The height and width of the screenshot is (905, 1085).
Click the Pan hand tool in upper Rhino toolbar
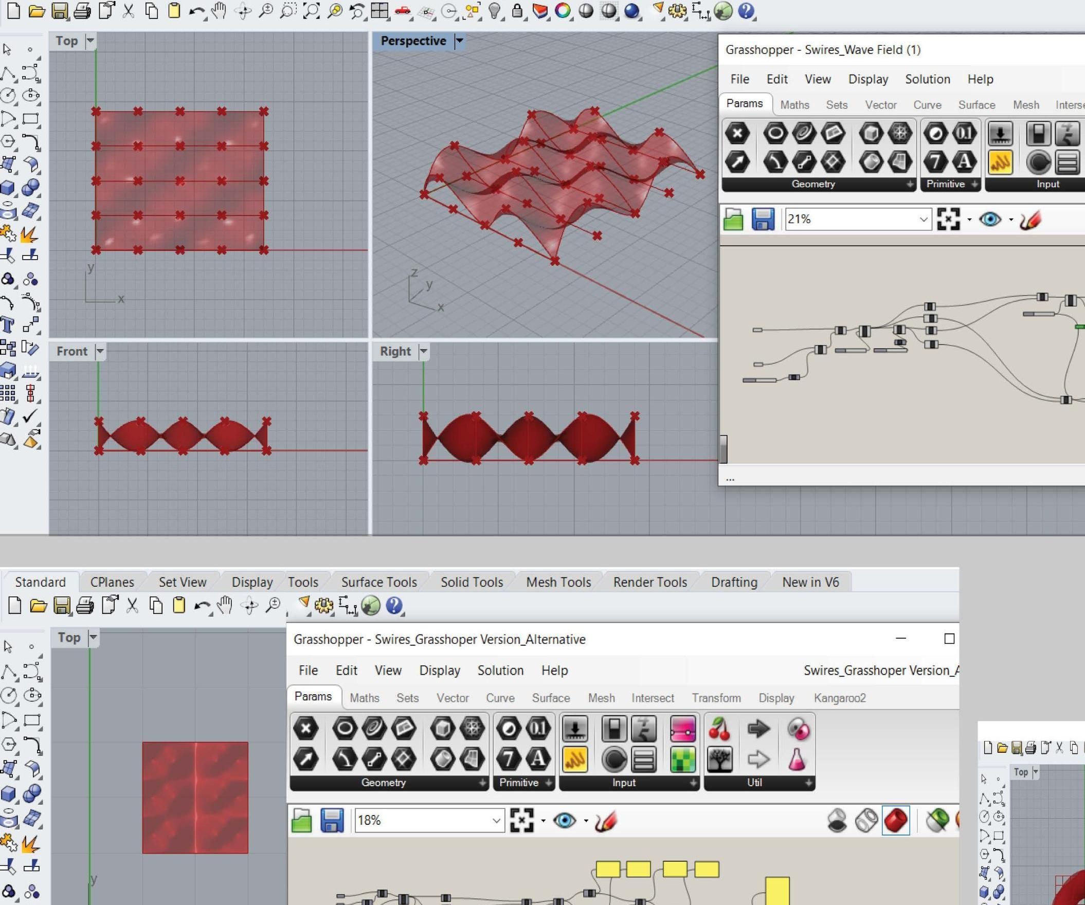click(219, 11)
